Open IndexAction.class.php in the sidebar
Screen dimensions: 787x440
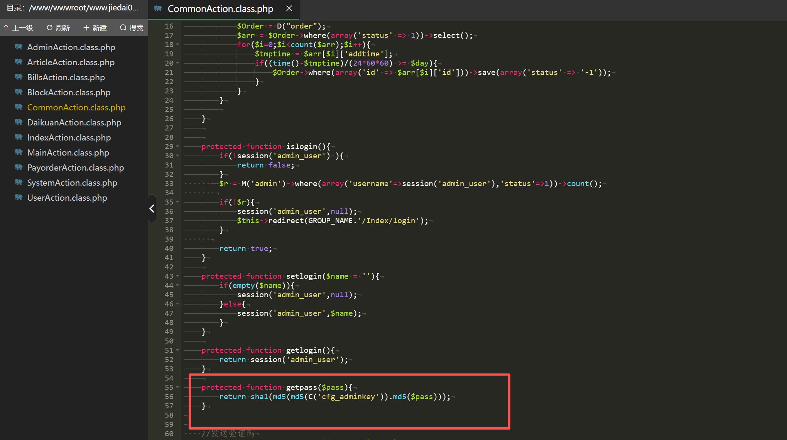pos(69,137)
